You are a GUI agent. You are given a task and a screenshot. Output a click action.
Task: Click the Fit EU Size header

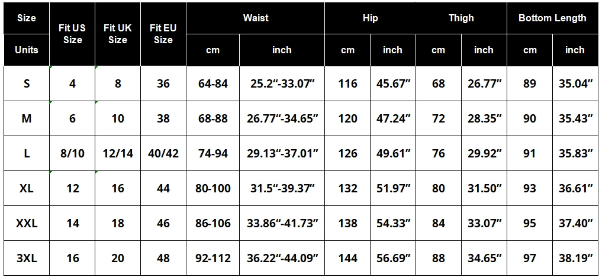click(x=163, y=34)
